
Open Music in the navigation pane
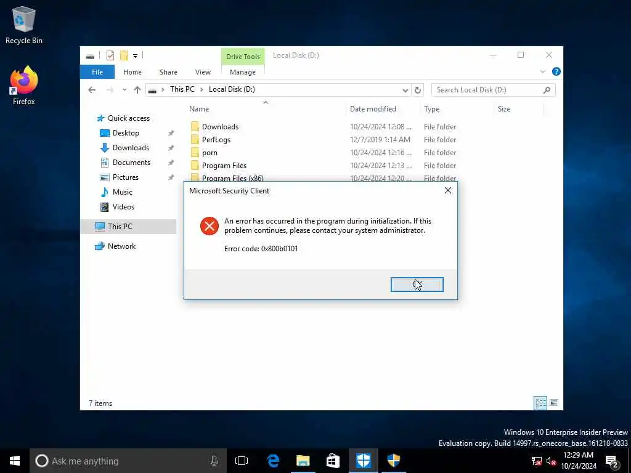click(x=122, y=192)
